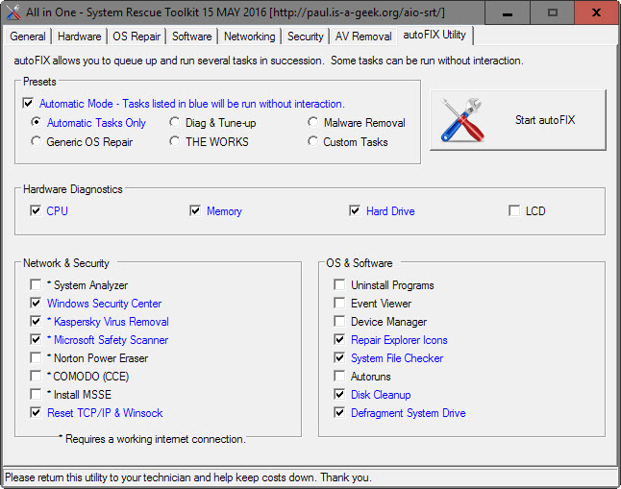The image size is (621, 489).
Task: Click the autoFIX description text line
Action: [268, 61]
